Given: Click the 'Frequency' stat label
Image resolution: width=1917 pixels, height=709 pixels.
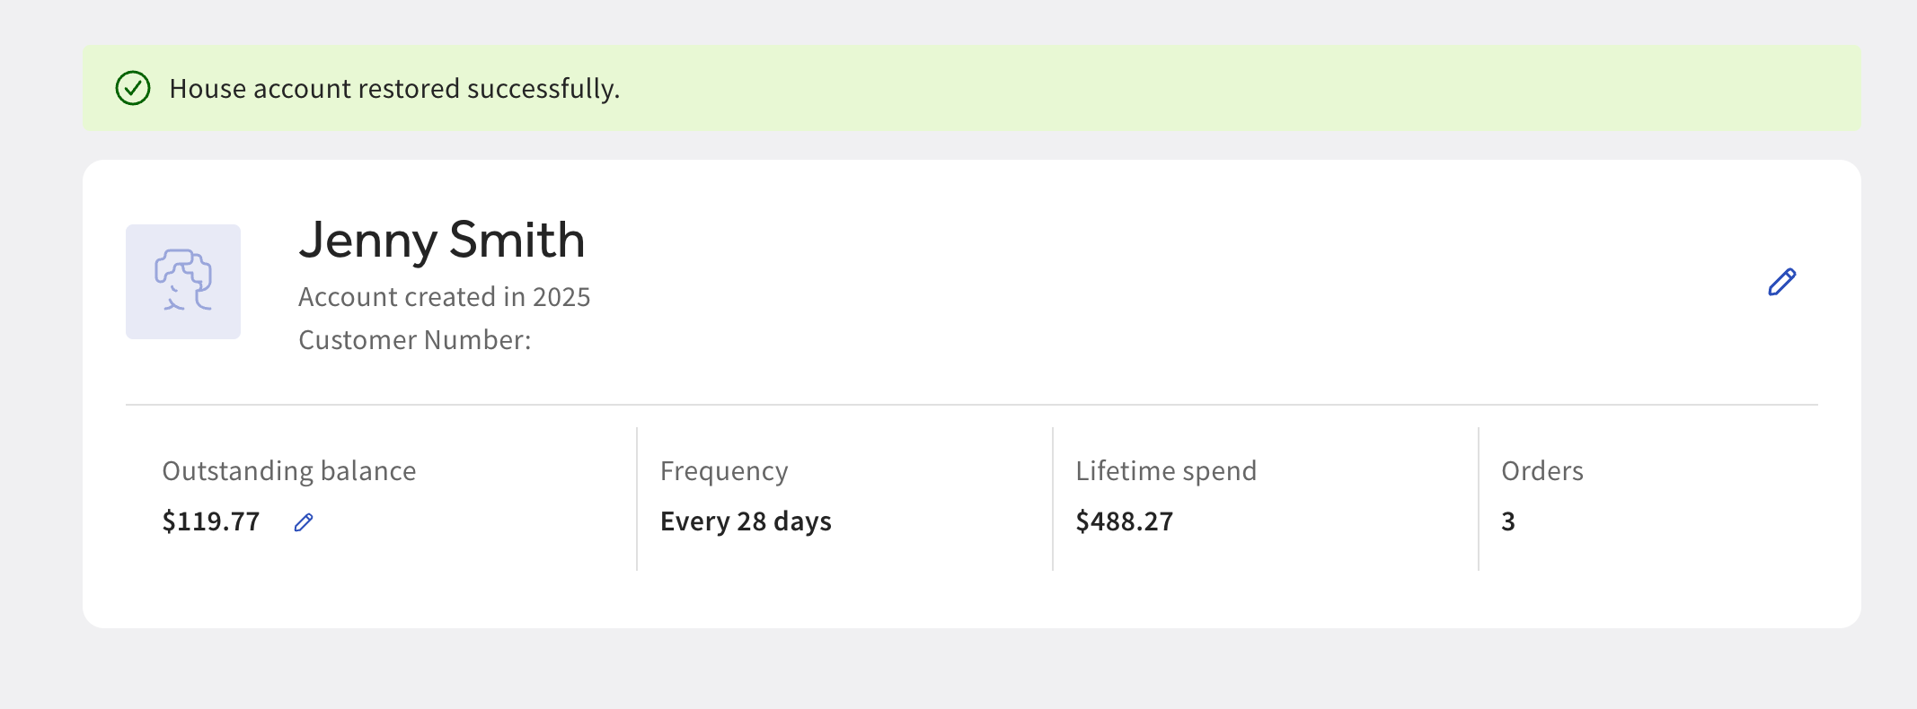Looking at the screenshot, I should 724,470.
